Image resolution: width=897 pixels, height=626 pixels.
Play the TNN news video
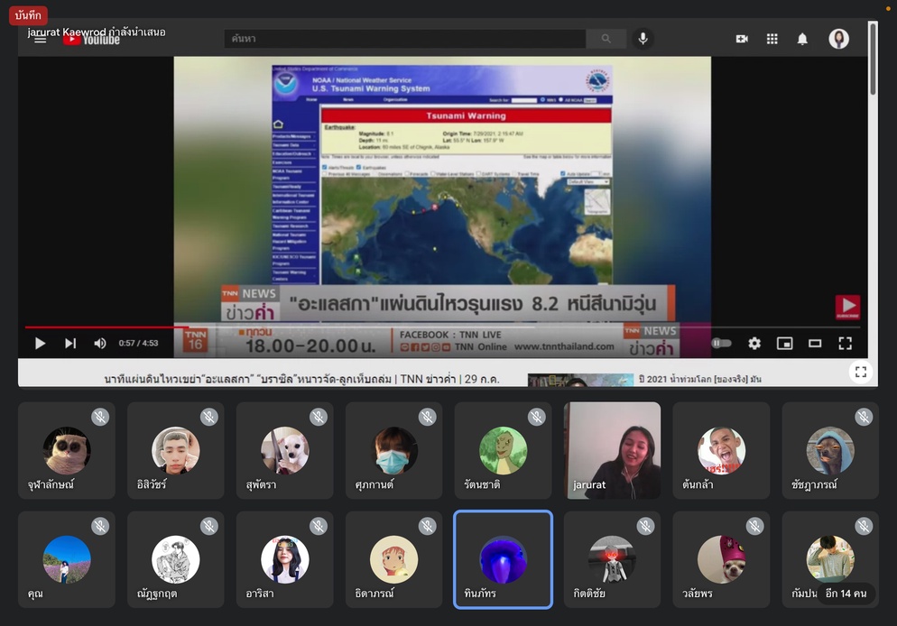40,343
